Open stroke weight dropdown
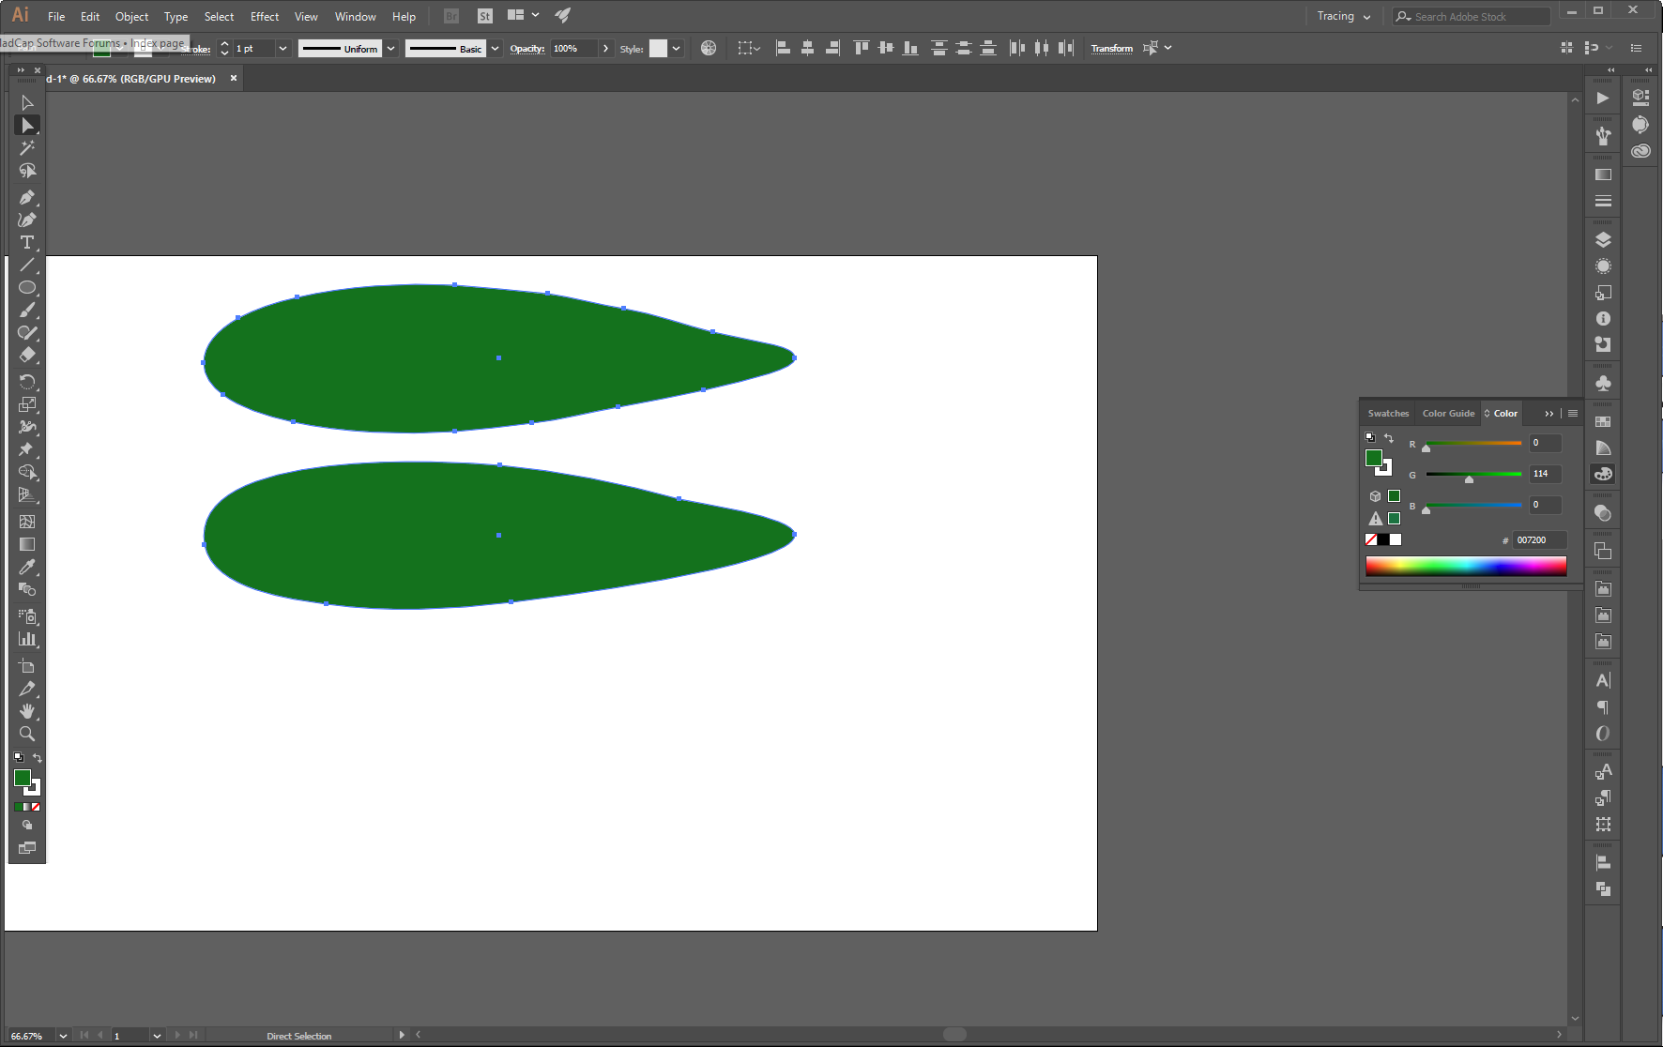Image resolution: width=1663 pixels, height=1047 pixels. [x=282, y=48]
